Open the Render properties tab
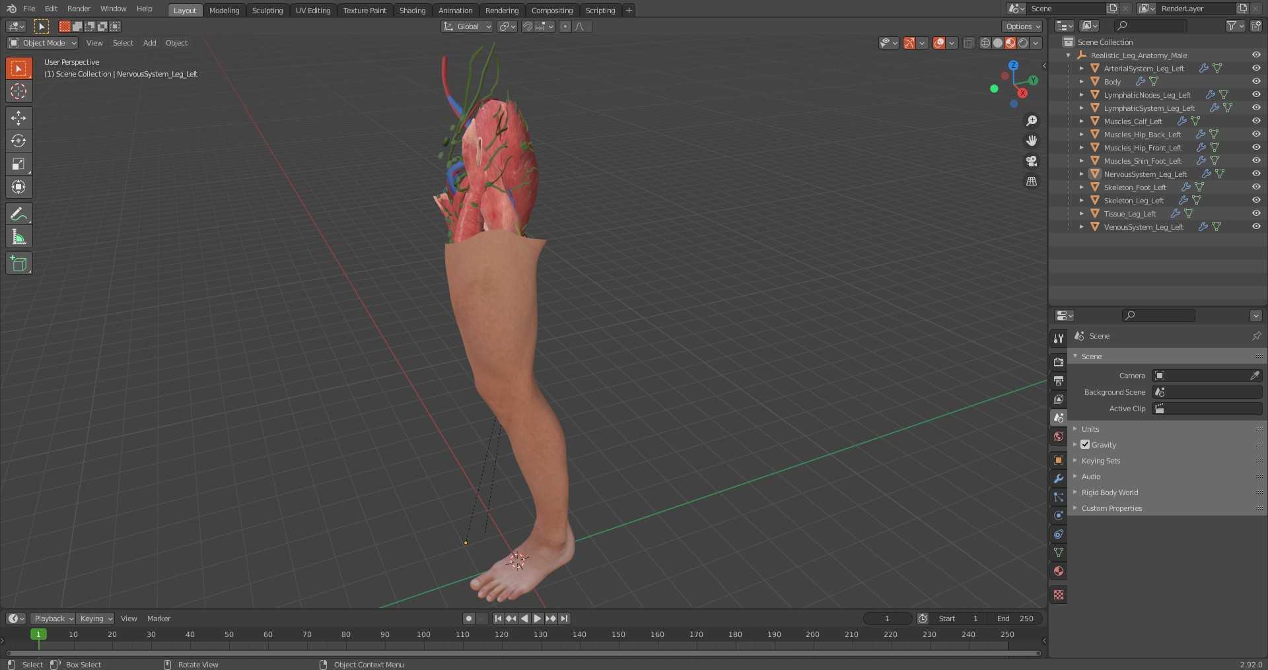The width and height of the screenshot is (1268, 670). (x=1059, y=362)
